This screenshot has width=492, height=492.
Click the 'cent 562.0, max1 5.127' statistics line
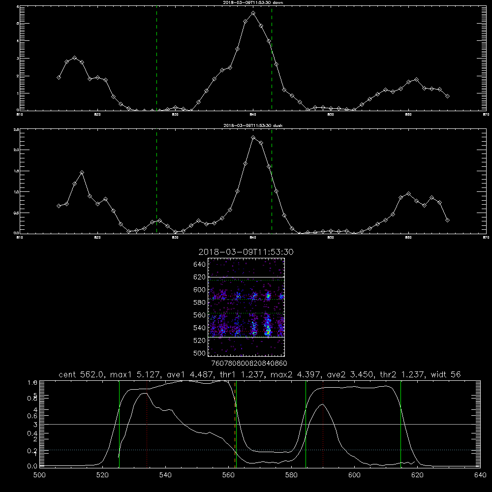[x=260, y=374]
